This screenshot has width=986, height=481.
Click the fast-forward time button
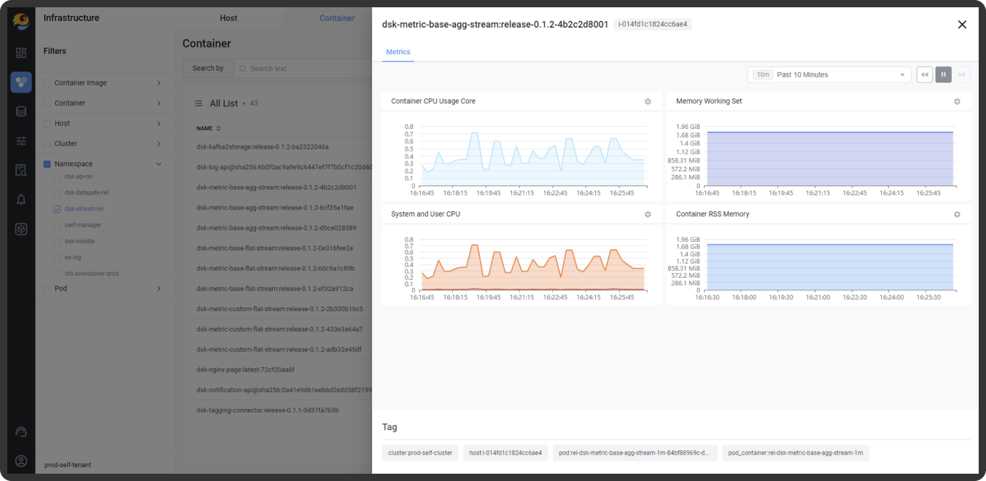[x=963, y=74]
